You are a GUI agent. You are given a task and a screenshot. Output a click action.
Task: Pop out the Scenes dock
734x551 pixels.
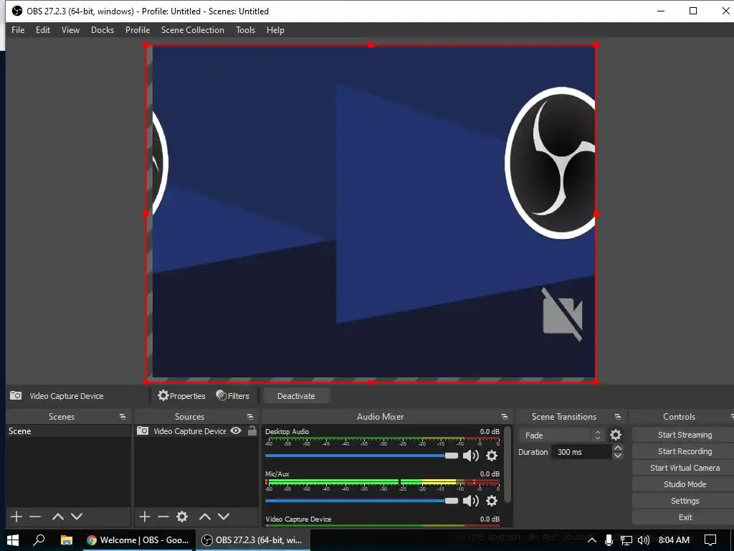(123, 417)
